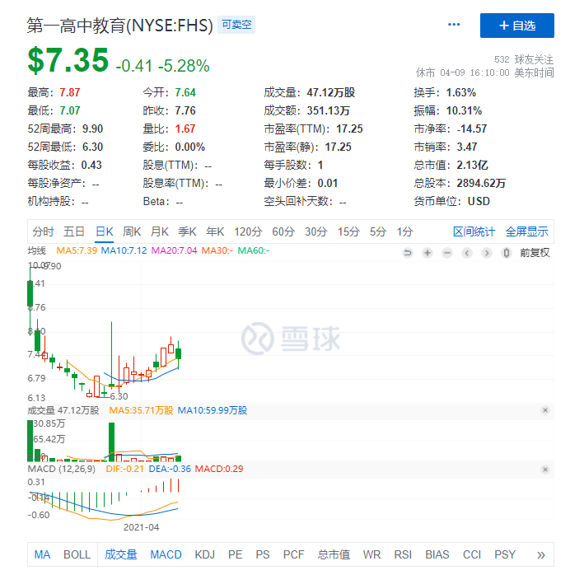Click the current price $7.35
The height and width of the screenshot is (575, 570).
point(68,60)
